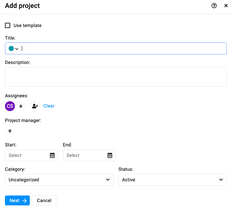Add a project manager with plus

pos(10,131)
